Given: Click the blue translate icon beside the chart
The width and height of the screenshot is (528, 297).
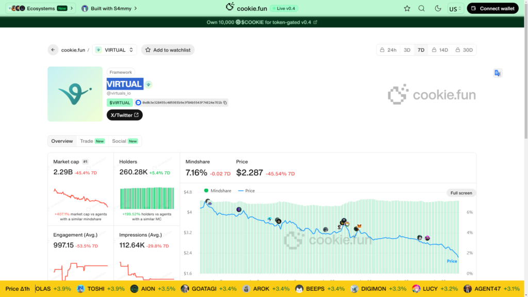Looking at the screenshot, I should 498,73.
